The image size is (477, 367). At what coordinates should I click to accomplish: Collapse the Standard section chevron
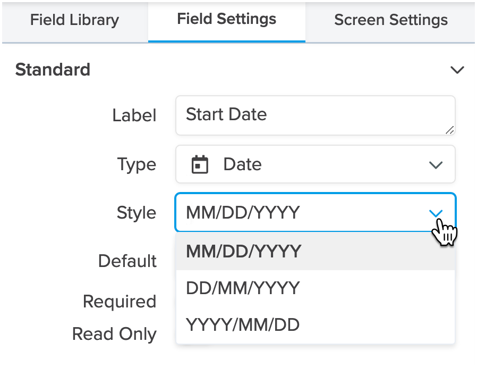pos(457,70)
